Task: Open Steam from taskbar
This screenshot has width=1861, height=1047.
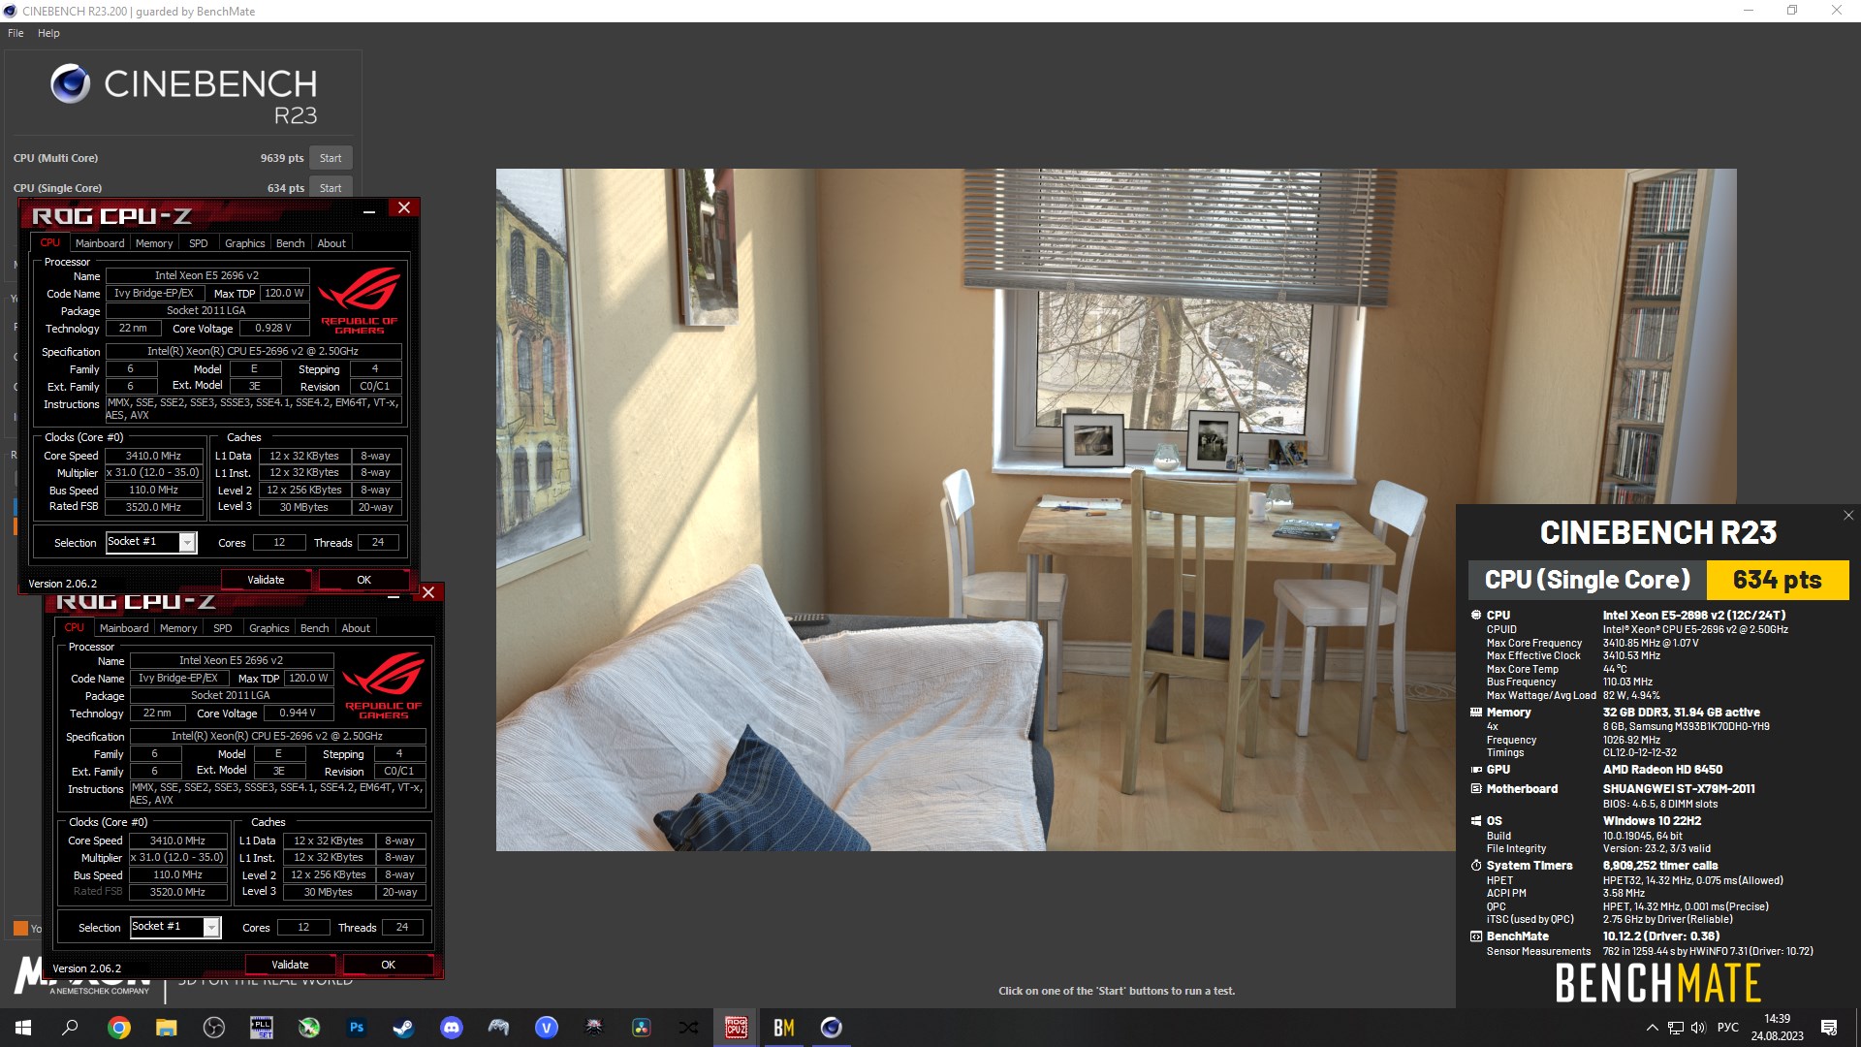Action: 404,1028
